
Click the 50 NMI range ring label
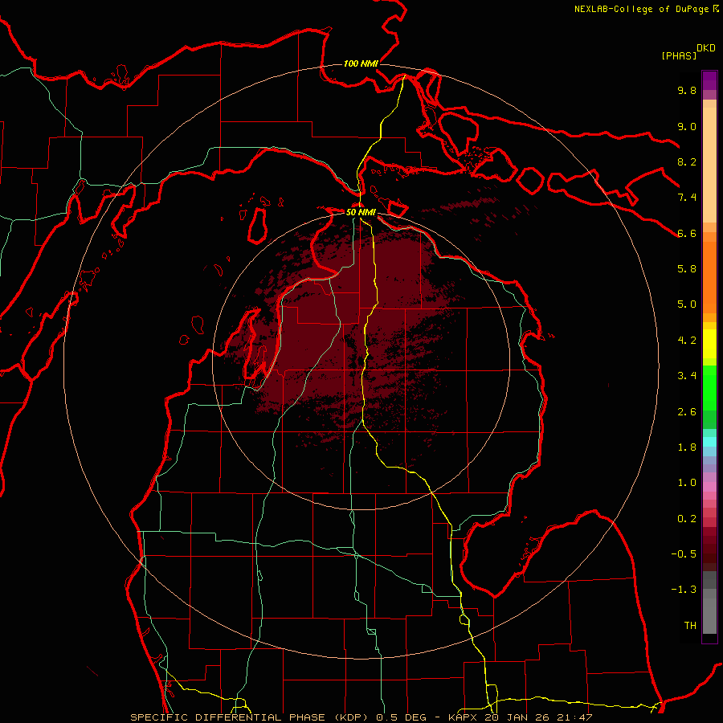click(361, 212)
